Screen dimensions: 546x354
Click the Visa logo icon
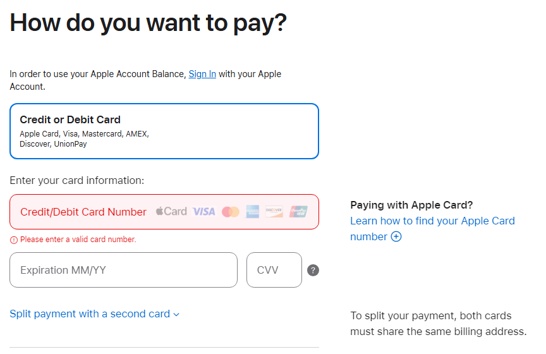204,212
